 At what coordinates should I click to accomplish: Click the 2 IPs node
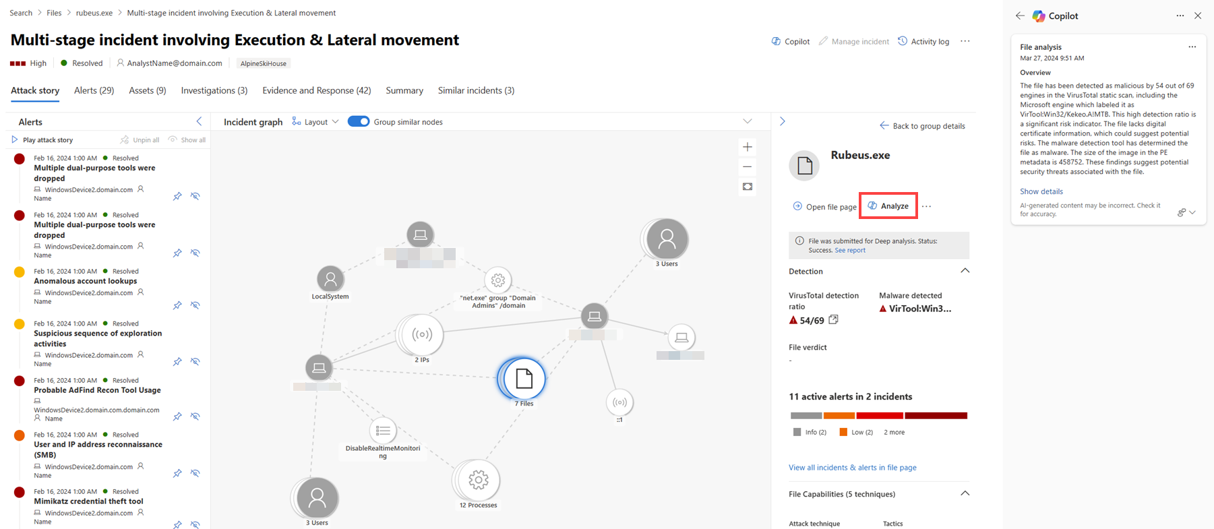point(422,334)
